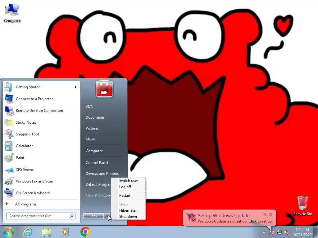The height and width of the screenshot is (238, 318).
Task: Click the Windows Fax and Scan icon
Action: [x=8, y=181]
